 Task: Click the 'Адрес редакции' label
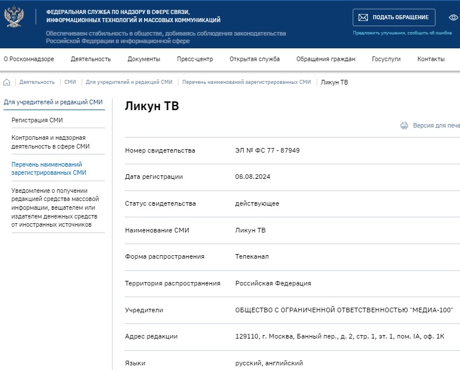coord(151,336)
